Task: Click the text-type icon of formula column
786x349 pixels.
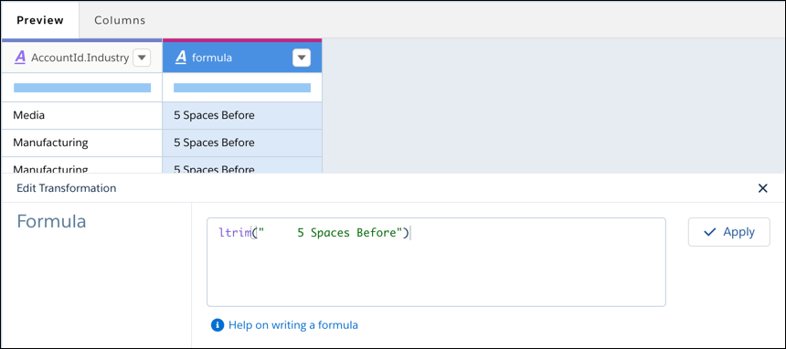Action: pyautogui.click(x=180, y=58)
